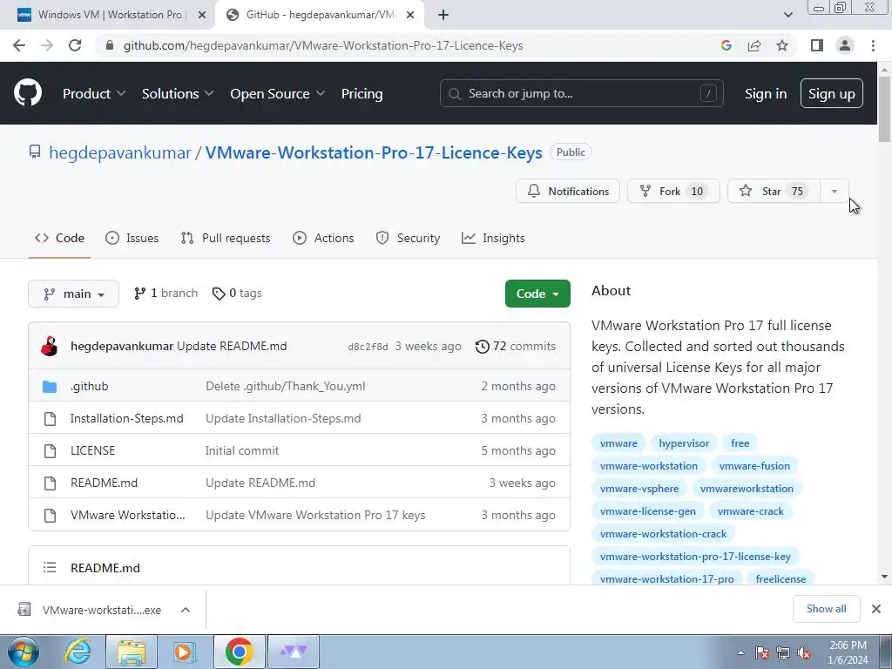Open the Windows Start button
The width and height of the screenshot is (892, 669).
[24, 652]
